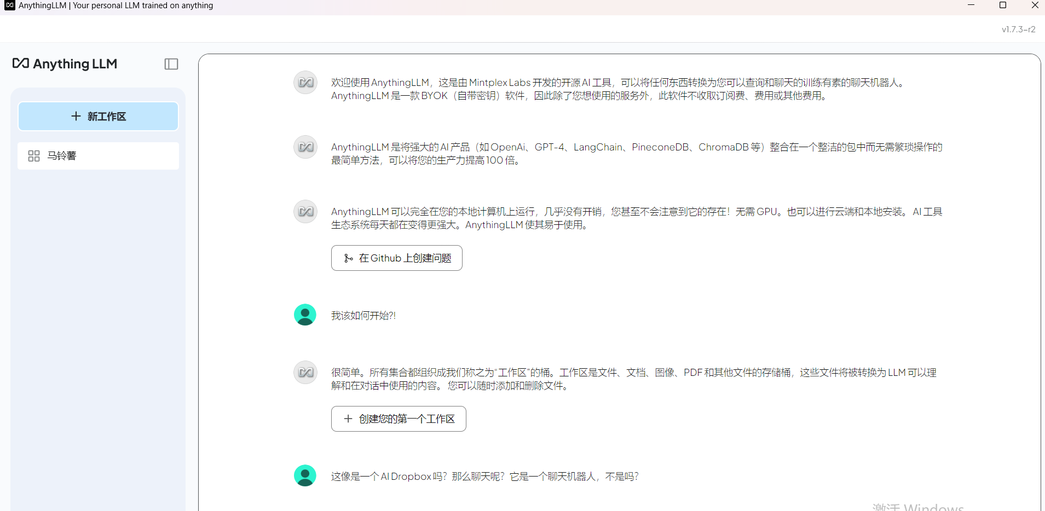This screenshot has width=1045, height=511.
Task: Click the git branch icon in Github button
Action: tap(348, 258)
